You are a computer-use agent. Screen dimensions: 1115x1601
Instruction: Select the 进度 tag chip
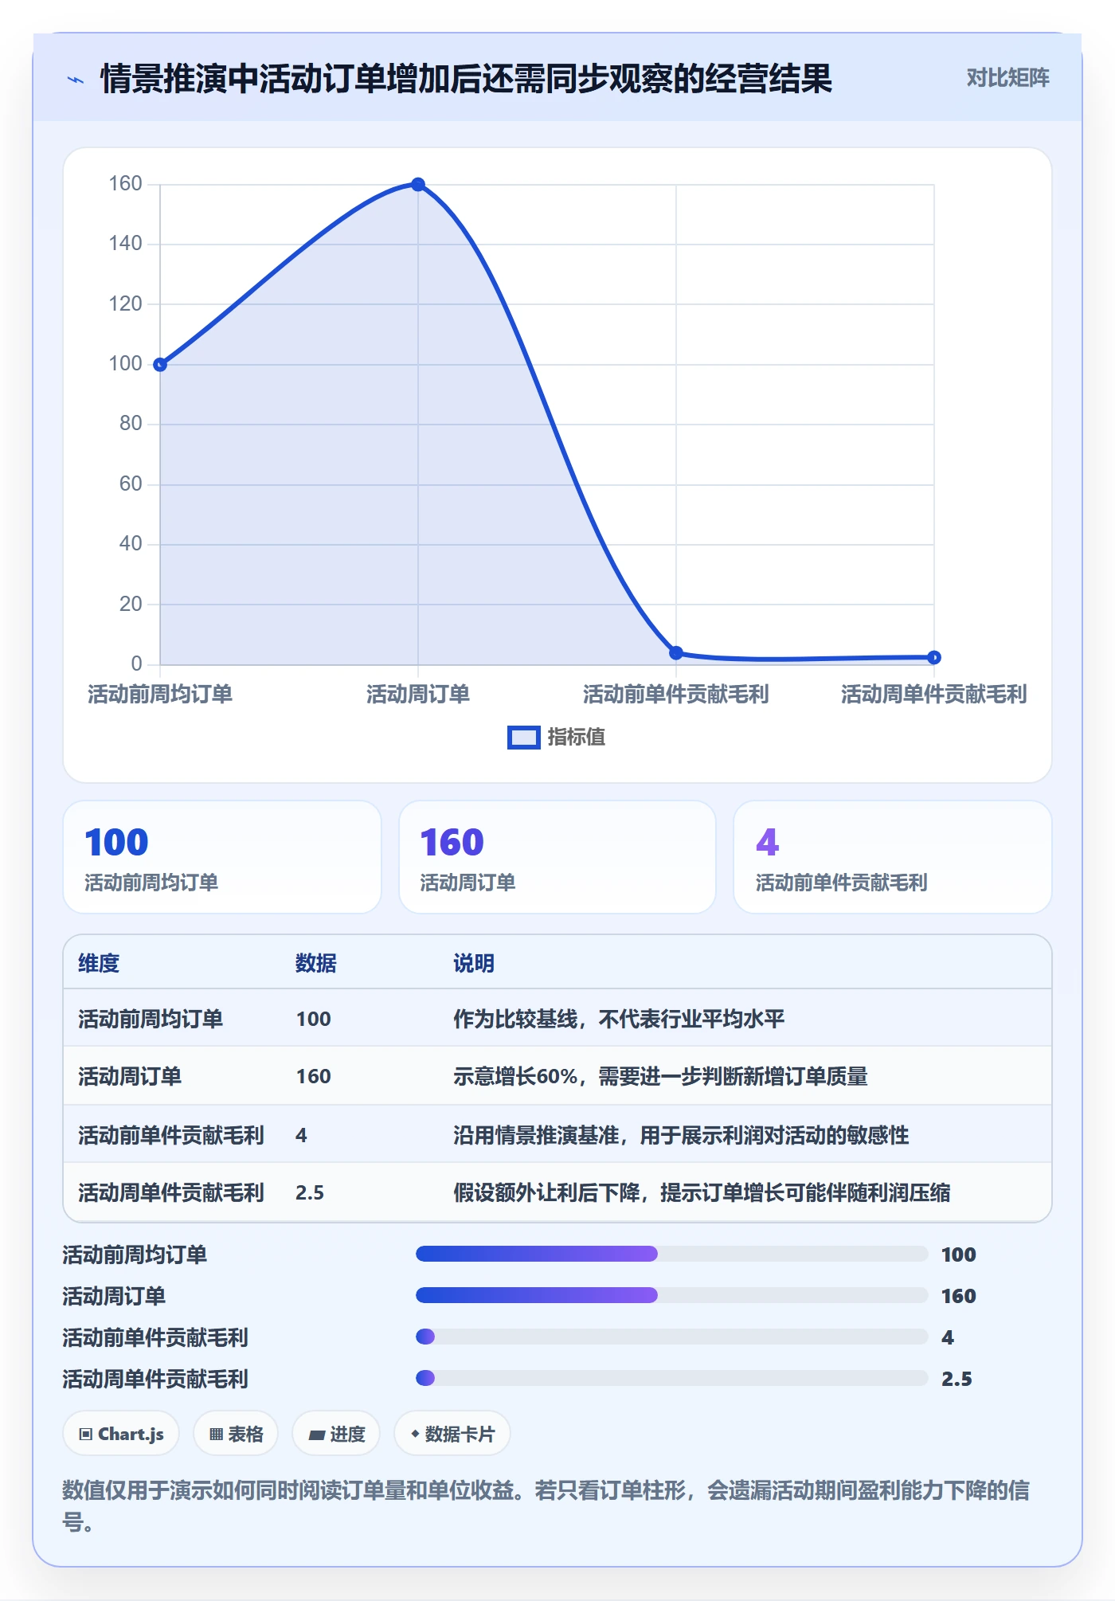336,1434
